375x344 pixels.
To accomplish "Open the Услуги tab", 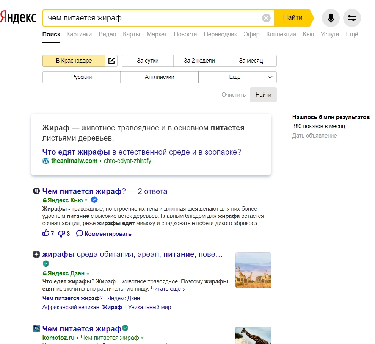I will 330,34.
